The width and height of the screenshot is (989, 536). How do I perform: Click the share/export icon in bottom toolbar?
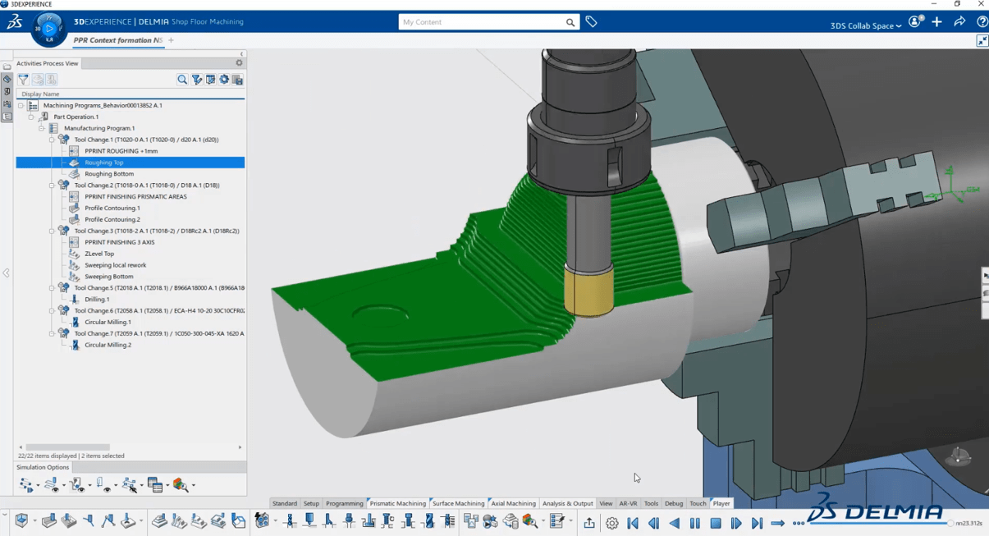(x=589, y=523)
